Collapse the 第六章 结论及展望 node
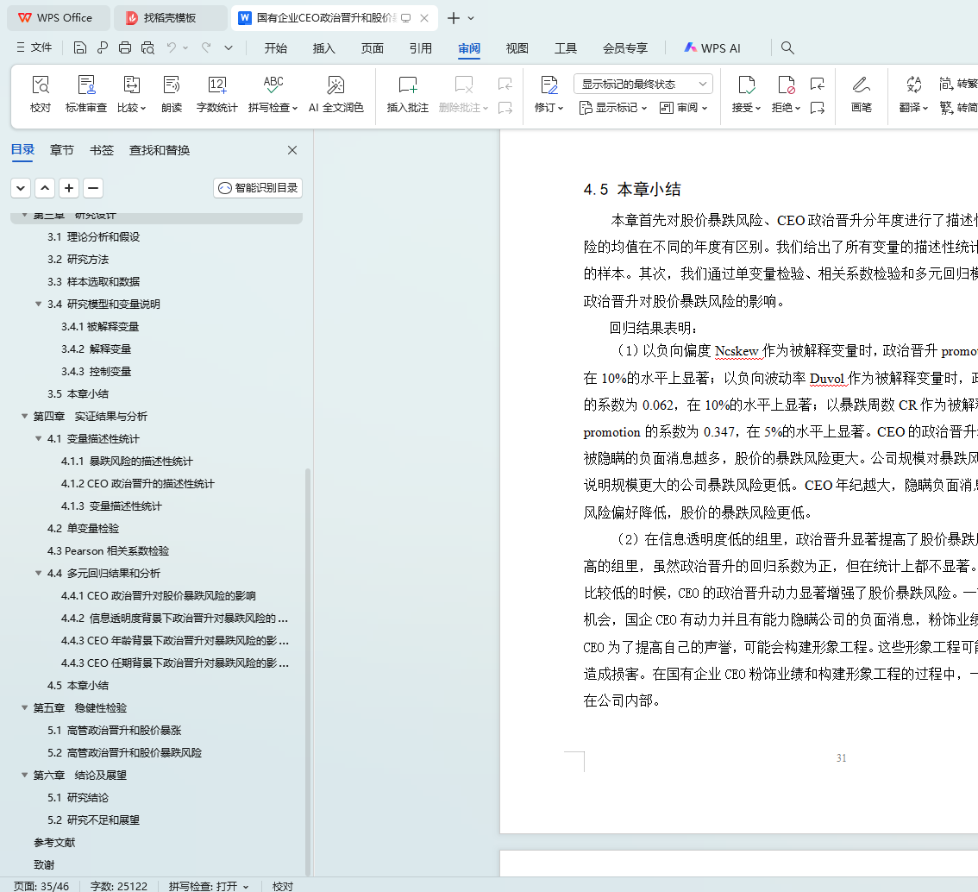Image resolution: width=978 pixels, height=892 pixels. 25,776
